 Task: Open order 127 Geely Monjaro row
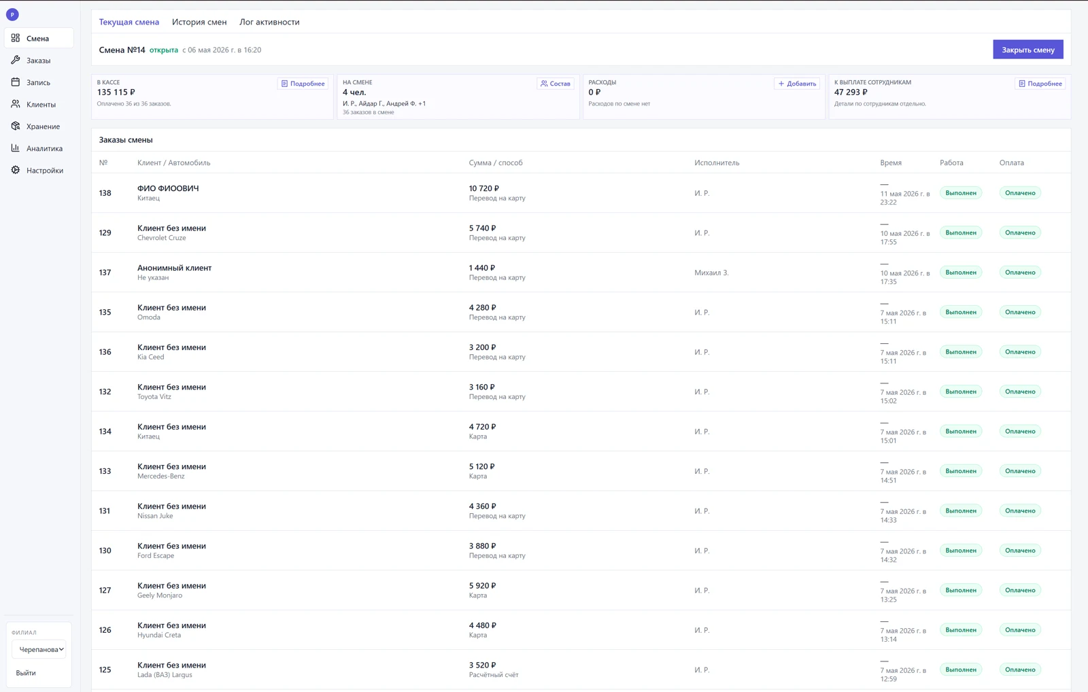(x=581, y=590)
